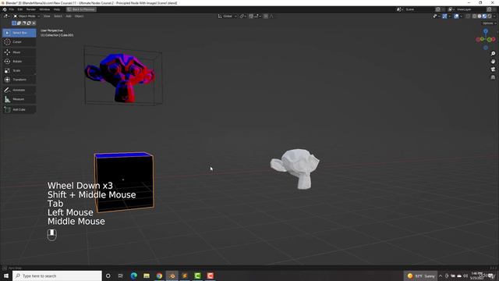
Task: Open viewport View menu
Action: pos(47,16)
